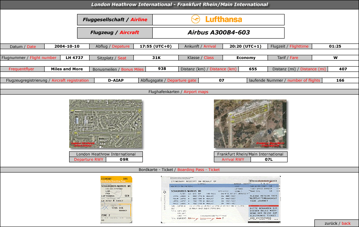This screenshot has width=359, height=227.
Task: Click the Fluggesellschaft / Airline label
Action: tap(115, 20)
